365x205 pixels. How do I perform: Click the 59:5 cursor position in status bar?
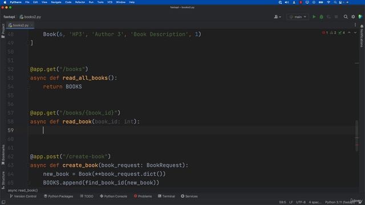click(x=282, y=202)
